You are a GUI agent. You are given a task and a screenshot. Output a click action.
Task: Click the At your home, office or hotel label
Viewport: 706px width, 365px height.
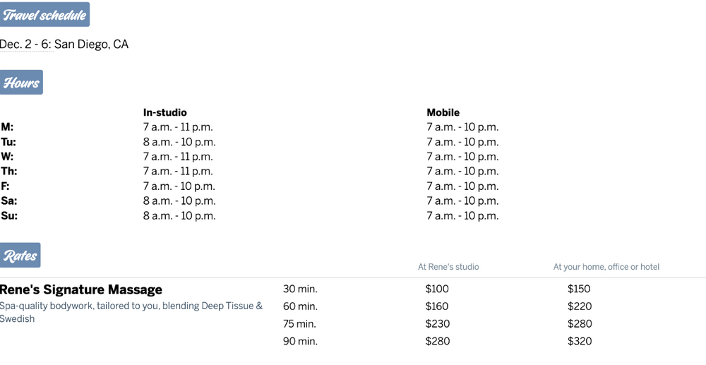[x=606, y=267]
